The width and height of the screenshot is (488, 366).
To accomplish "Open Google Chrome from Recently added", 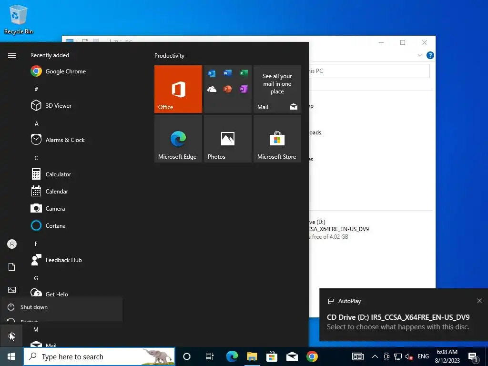I will 58,71.
